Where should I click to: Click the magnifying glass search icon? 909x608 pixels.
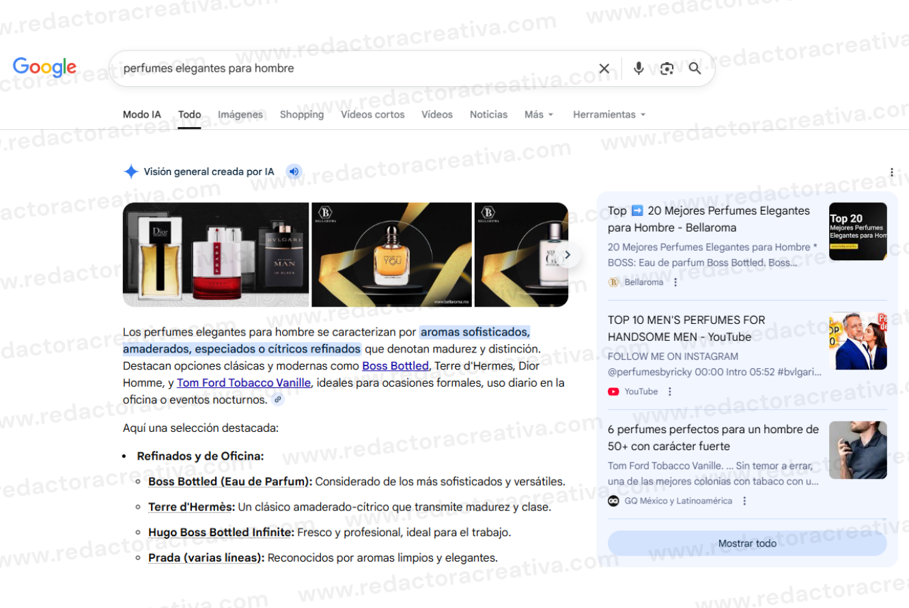point(695,68)
